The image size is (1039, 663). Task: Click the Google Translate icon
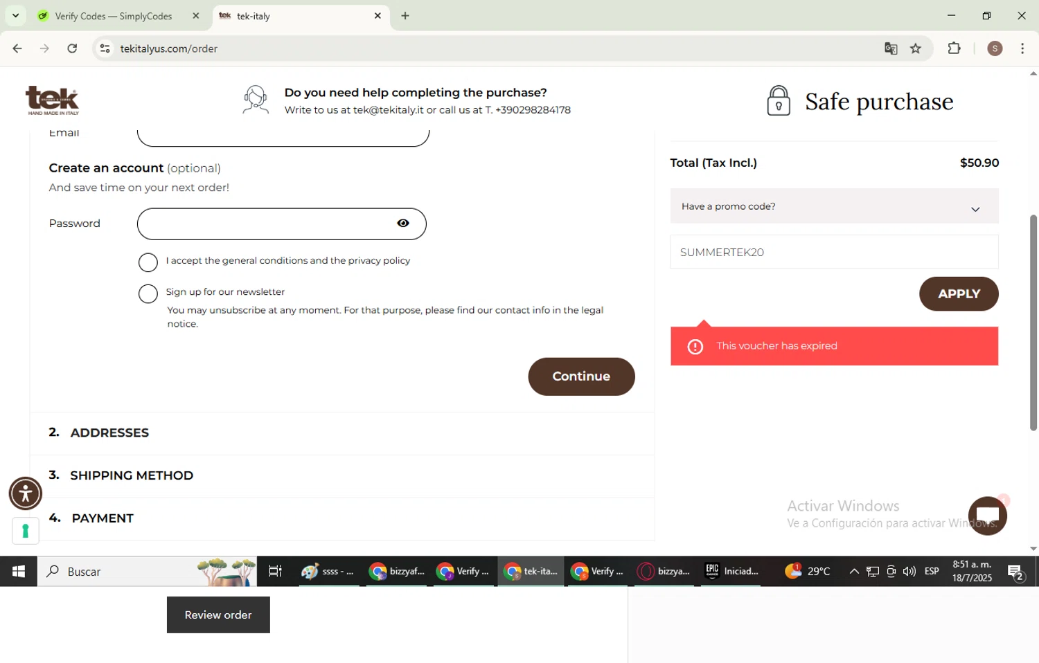coord(891,48)
